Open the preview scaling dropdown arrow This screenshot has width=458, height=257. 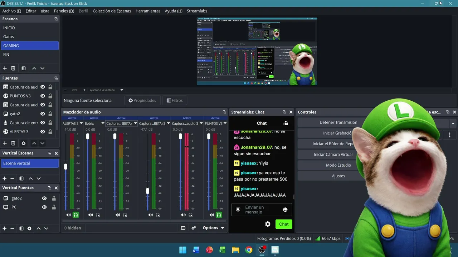pos(122,90)
